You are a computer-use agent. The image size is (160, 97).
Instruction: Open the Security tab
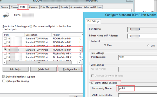click(x=64, y=7)
